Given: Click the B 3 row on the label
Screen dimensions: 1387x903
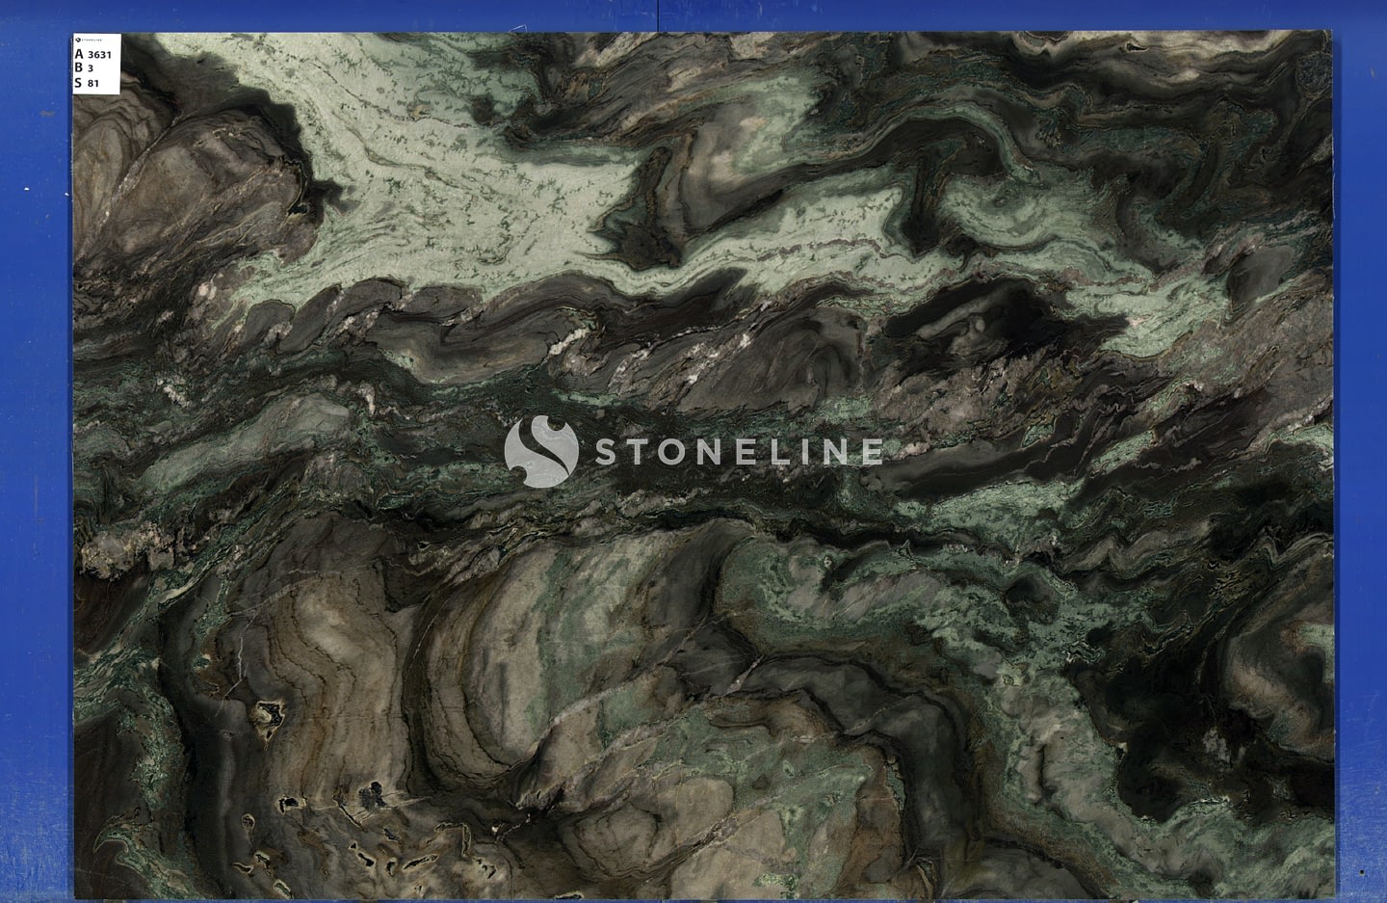Looking at the screenshot, I should click(85, 68).
